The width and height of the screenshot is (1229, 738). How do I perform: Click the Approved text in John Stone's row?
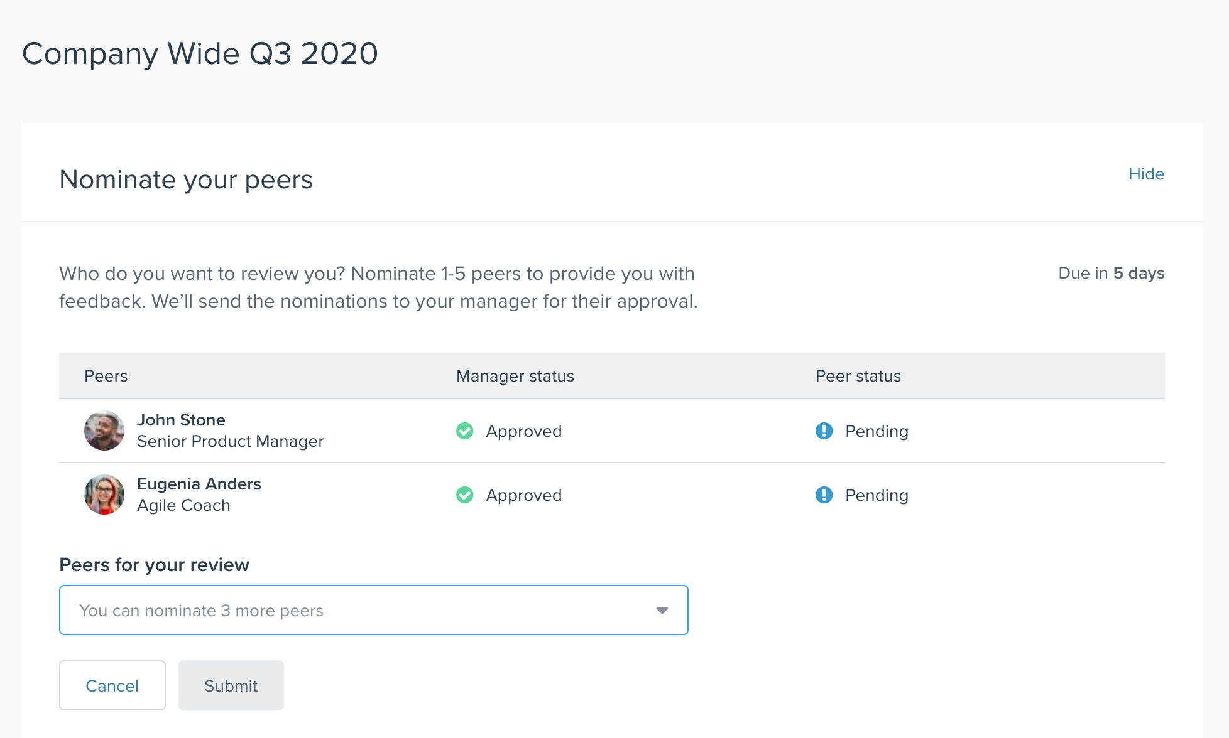pos(524,431)
